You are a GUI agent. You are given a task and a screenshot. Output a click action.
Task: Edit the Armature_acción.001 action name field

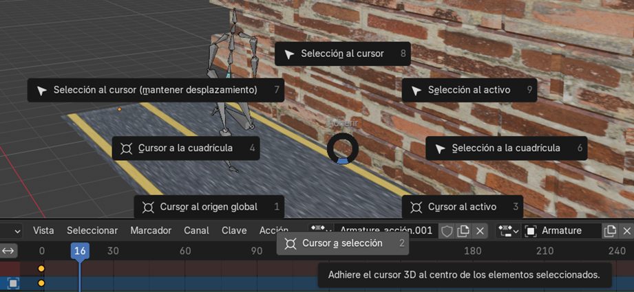(x=387, y=231)
